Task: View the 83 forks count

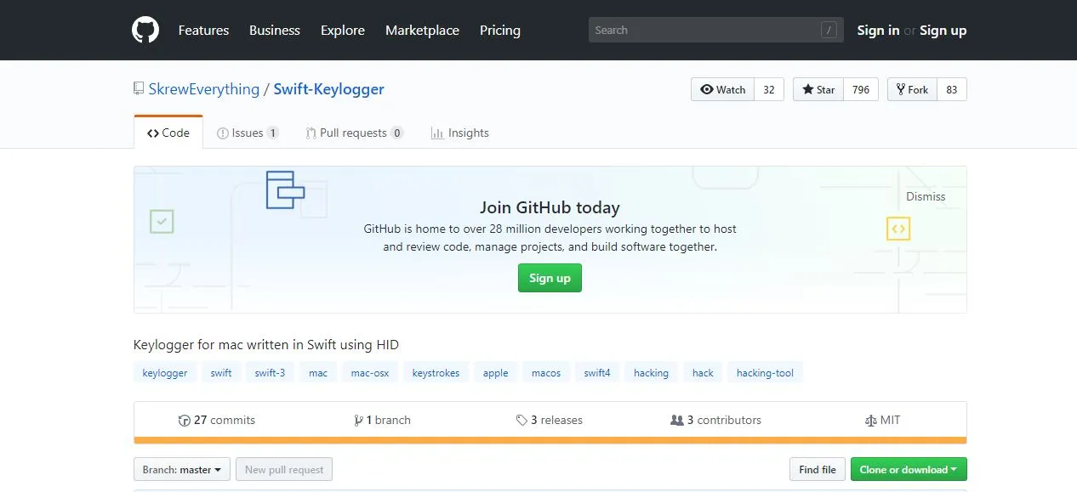Action: point(952,89)
